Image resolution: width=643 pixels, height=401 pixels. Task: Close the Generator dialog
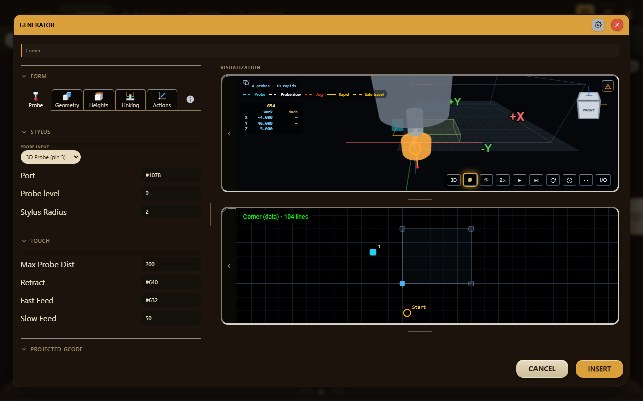tap(617, 25)
